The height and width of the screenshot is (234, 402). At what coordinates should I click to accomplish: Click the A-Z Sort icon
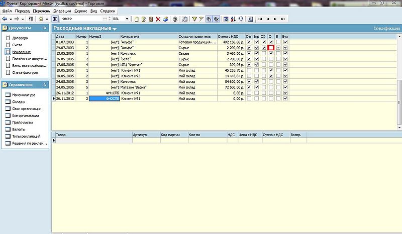233,19
